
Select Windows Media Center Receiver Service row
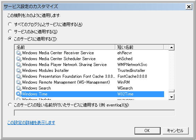pyautogui.click(x=90, y=53)
